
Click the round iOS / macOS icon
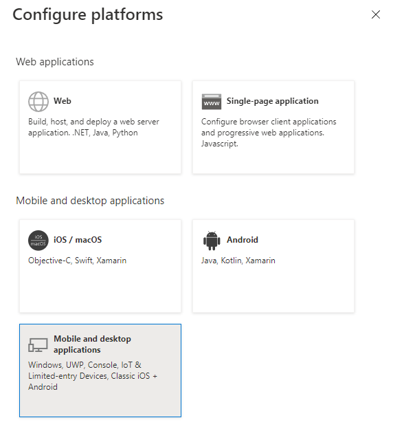pyautogui.click(x=38, y=241)
